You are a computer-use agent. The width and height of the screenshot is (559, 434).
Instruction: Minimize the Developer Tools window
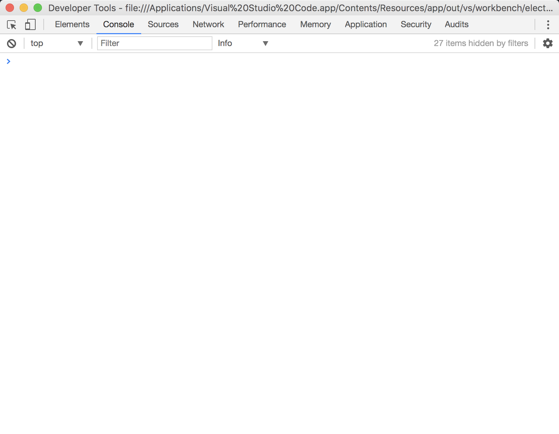[x=24, y=8]
